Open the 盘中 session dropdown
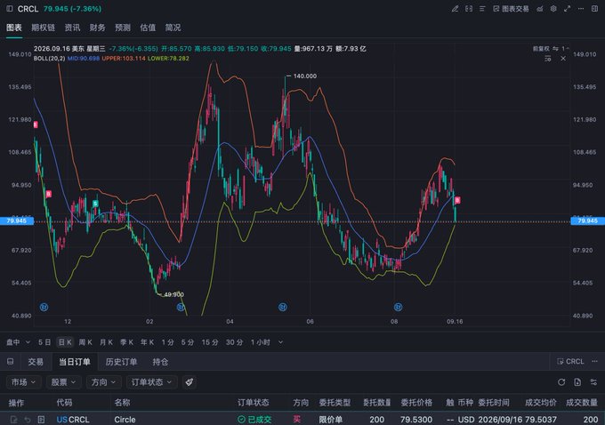This screenshot has width=605, height=425. click(x=18, y=342)
